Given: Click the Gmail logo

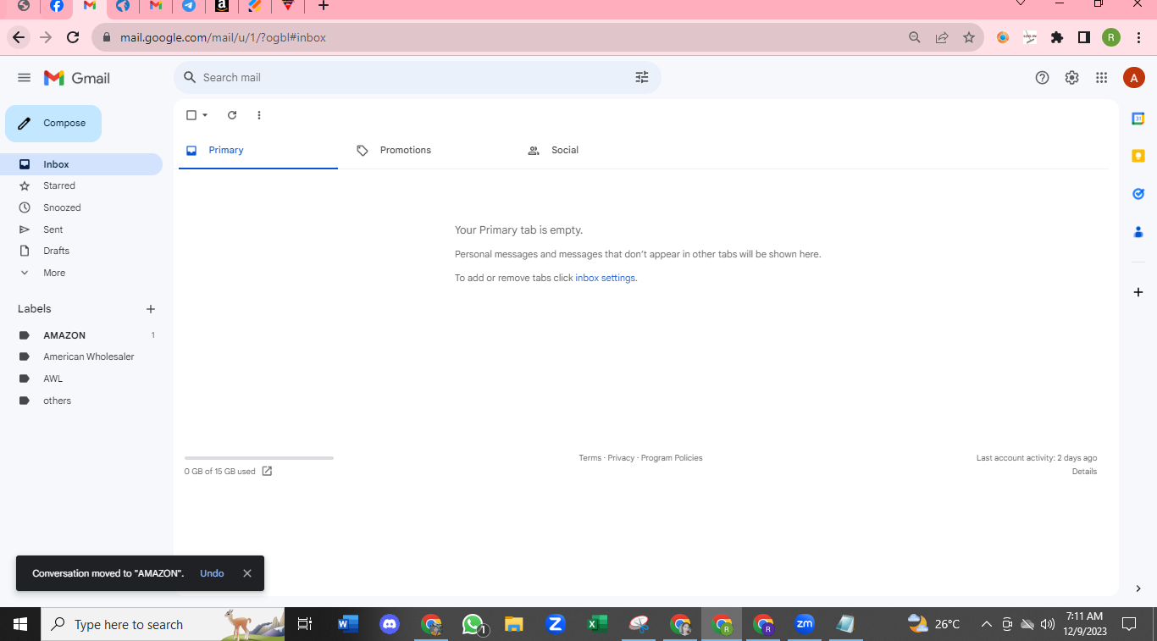Looking at the screenshot, I should [x=77, y=78].
